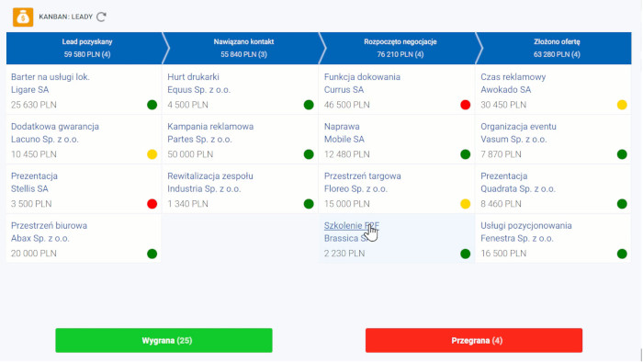Open Barter na usługi lok. lead
643x362 pixels.
51,77
